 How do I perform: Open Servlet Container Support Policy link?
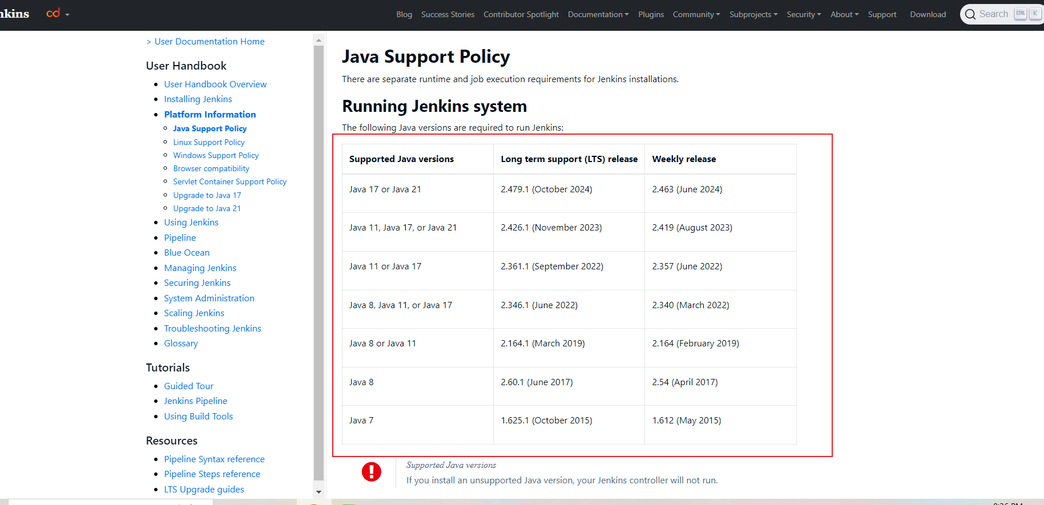[x=230, y=181]
